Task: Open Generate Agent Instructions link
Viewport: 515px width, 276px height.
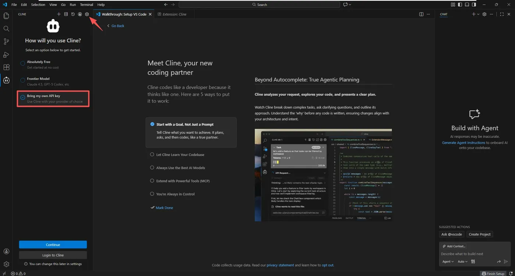Action: 464,143
